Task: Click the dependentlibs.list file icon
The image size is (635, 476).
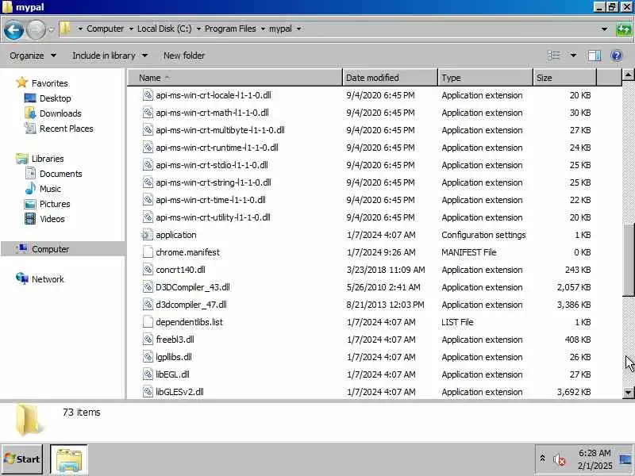Action: 148,322
